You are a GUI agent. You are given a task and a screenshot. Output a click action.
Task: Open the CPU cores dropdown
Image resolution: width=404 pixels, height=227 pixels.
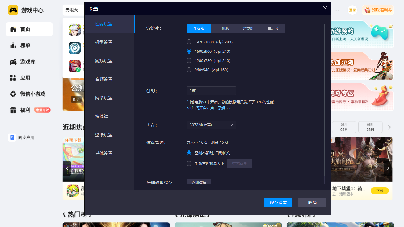pos(211,91)
